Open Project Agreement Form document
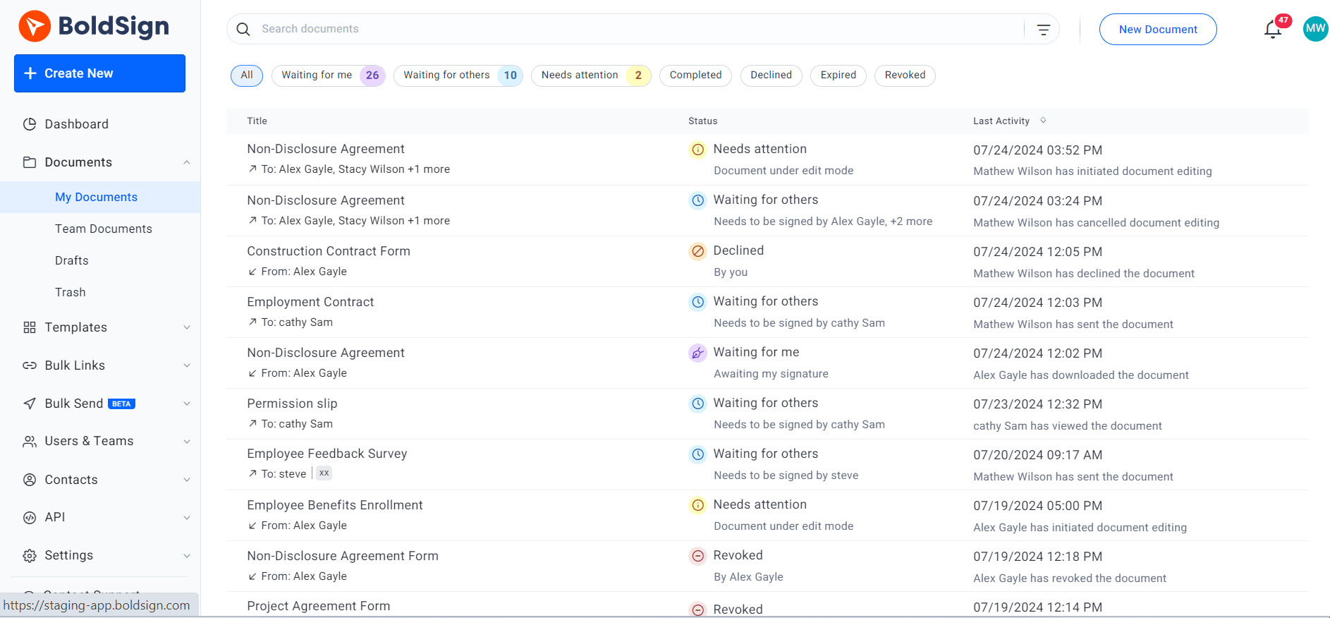Screen dimensions: 1330x618 319,606
